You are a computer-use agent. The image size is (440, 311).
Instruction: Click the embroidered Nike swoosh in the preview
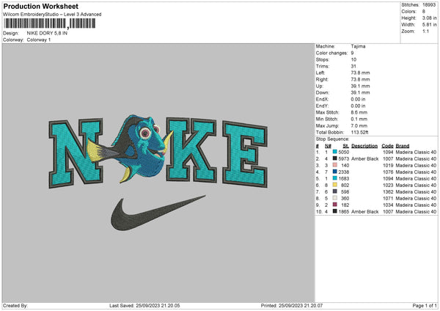[x=158, y=213]
